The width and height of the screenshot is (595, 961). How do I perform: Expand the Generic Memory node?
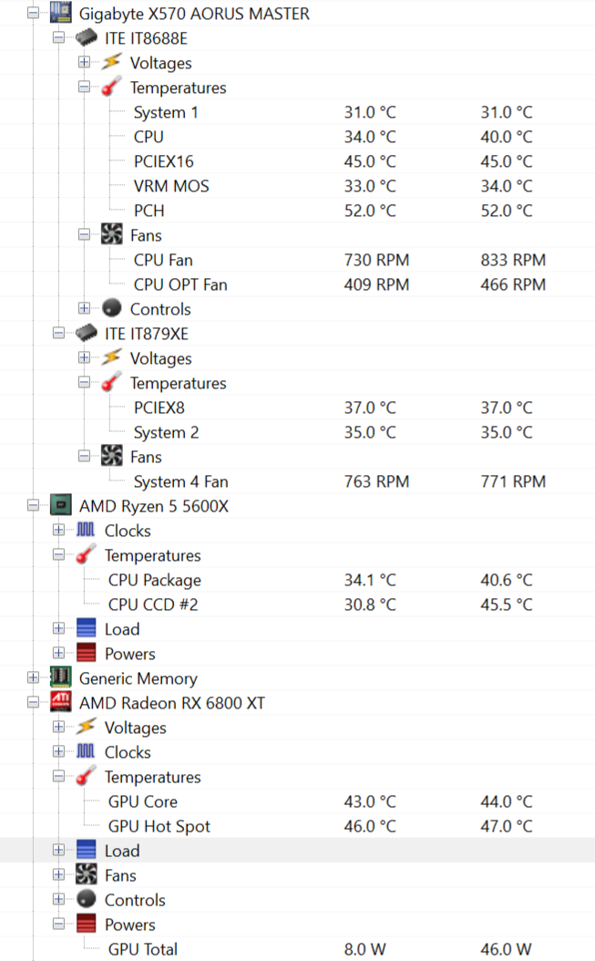(33, 677)
